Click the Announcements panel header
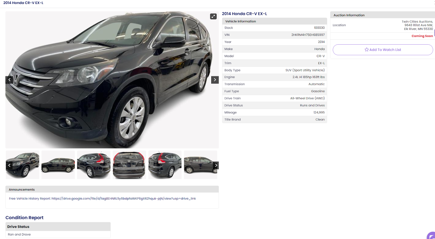Screen dimensions: 435x239 [x=112, y=190]
